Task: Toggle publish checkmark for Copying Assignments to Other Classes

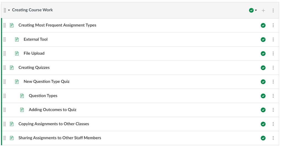Action: pyautogui.click(x=263, y=124)
